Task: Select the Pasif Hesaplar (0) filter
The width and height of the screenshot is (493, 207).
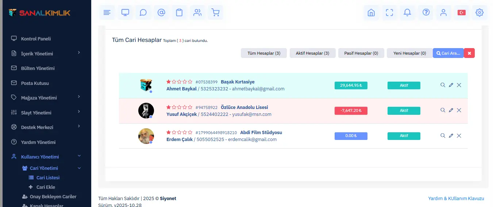Action: pyautogui.click(x=361, y=53)
